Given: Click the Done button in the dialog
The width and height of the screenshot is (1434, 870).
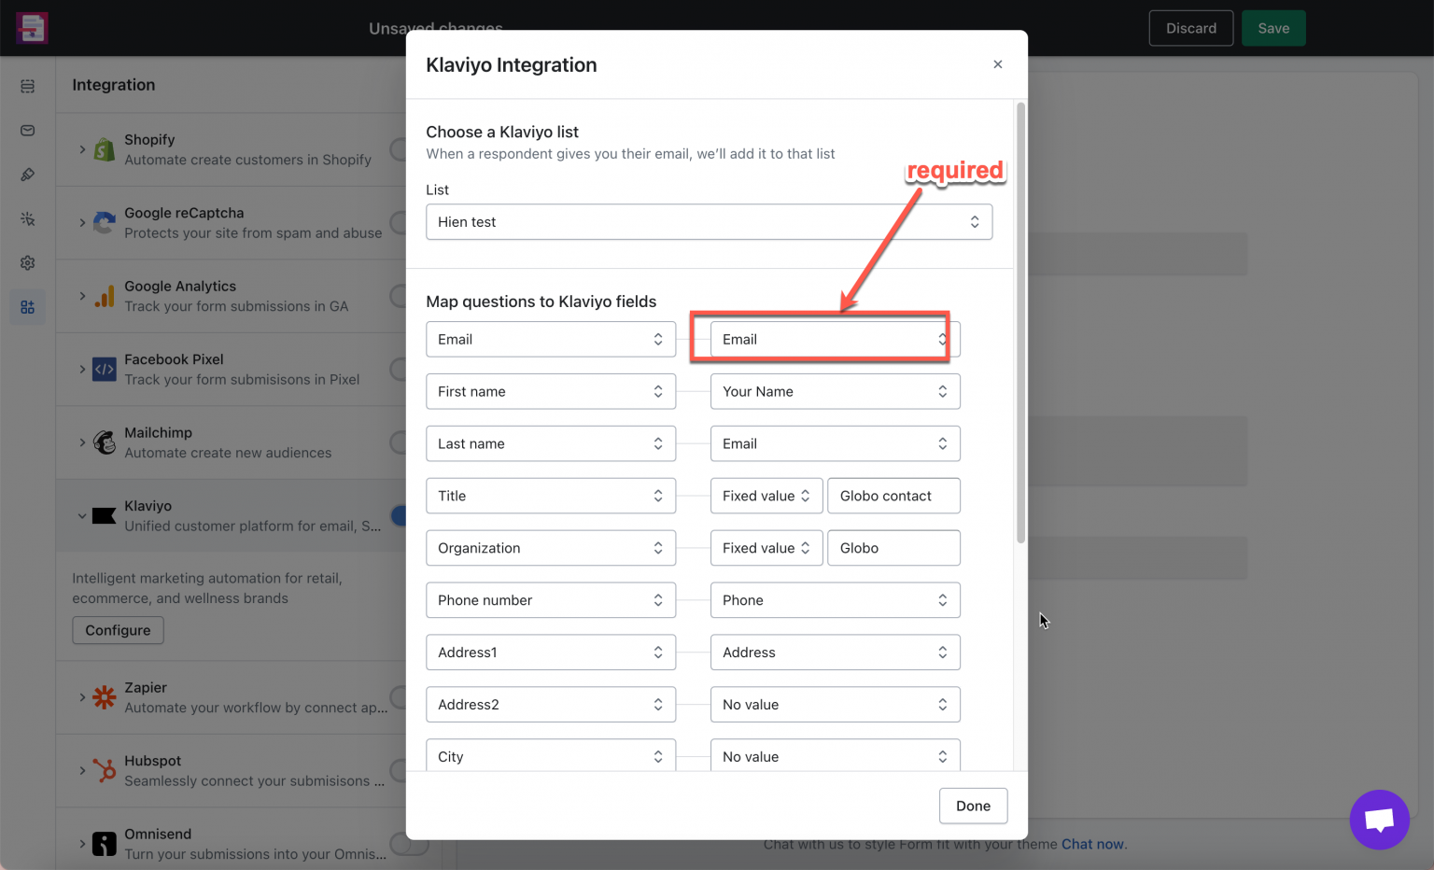Looking at the screenshot, I should (973, 806).
